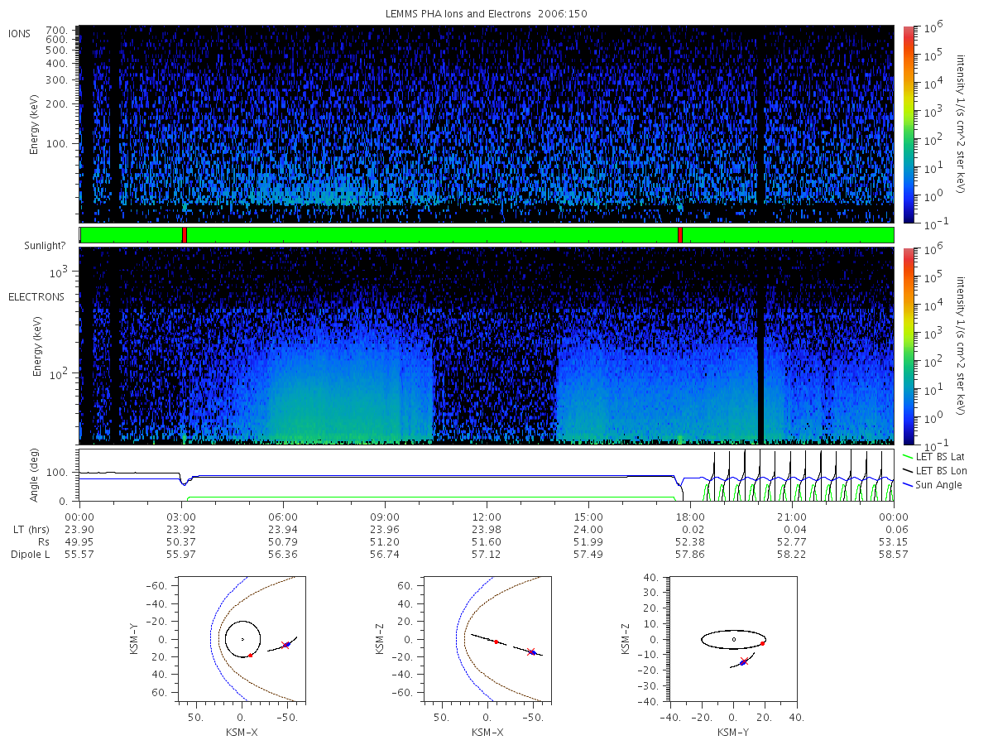Click the first red marker on Sunlight bar
Screen dimensions: 993x745
(x=185, y=235)
